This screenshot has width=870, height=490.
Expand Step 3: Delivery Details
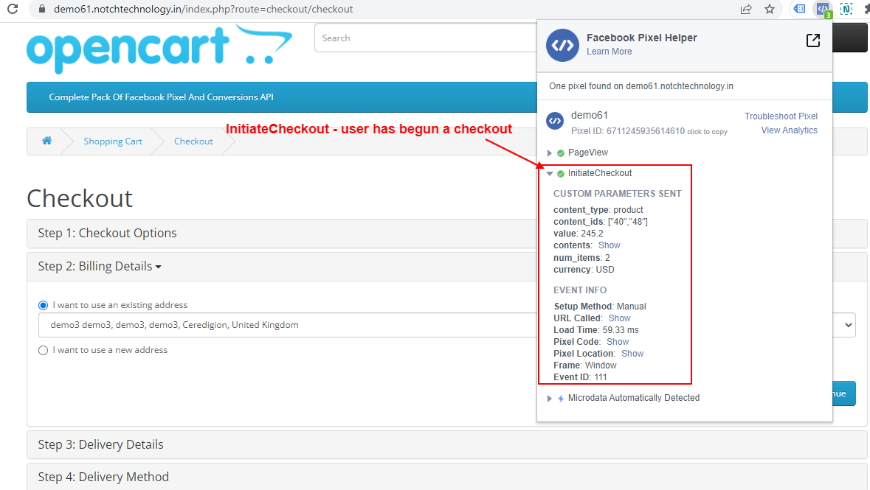[100, 444]
